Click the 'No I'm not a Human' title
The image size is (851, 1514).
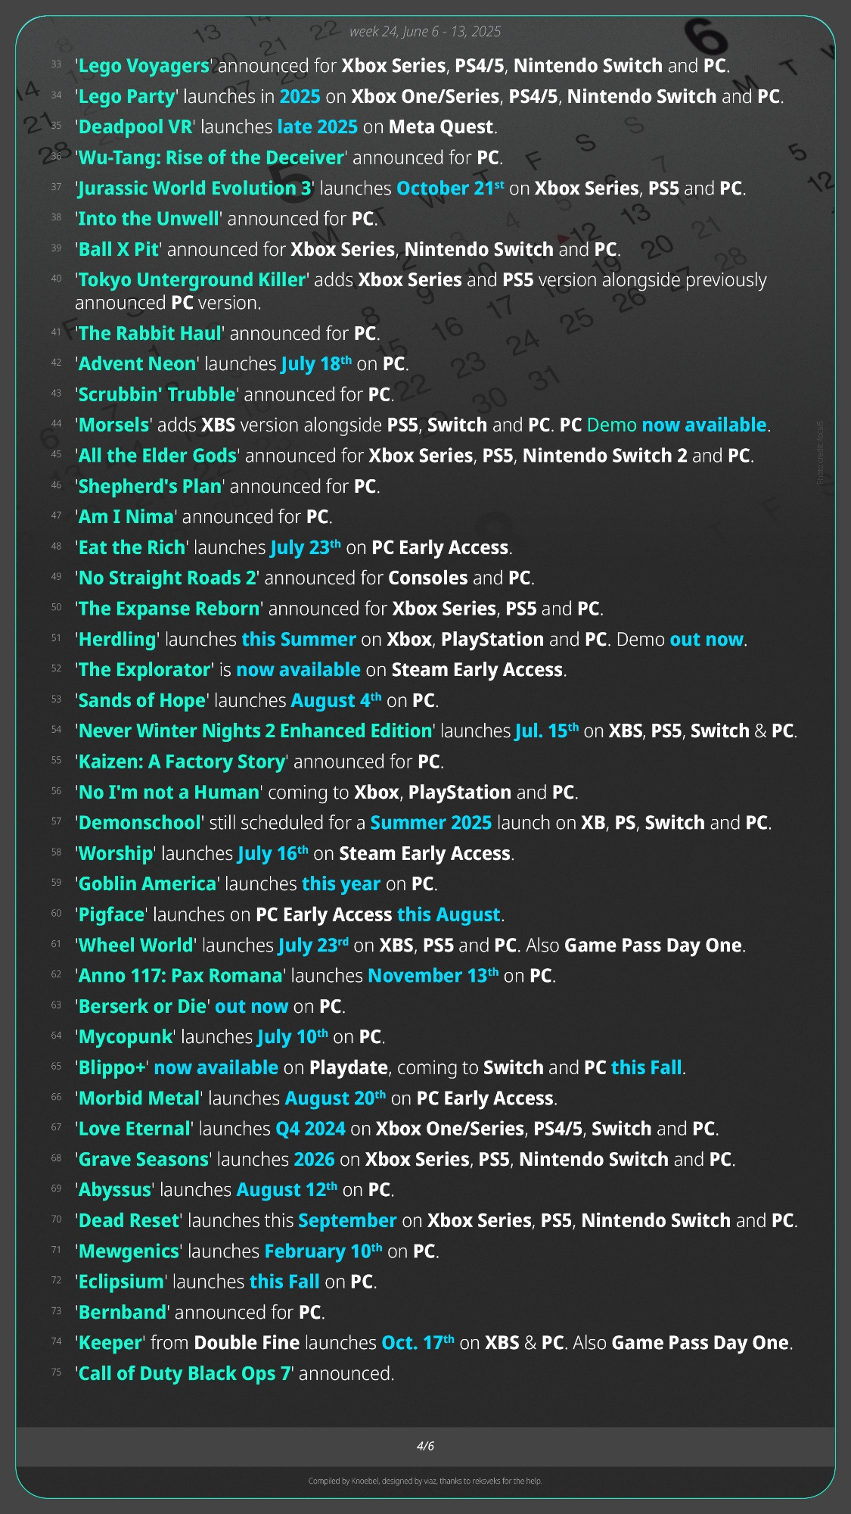pos(169,793)
